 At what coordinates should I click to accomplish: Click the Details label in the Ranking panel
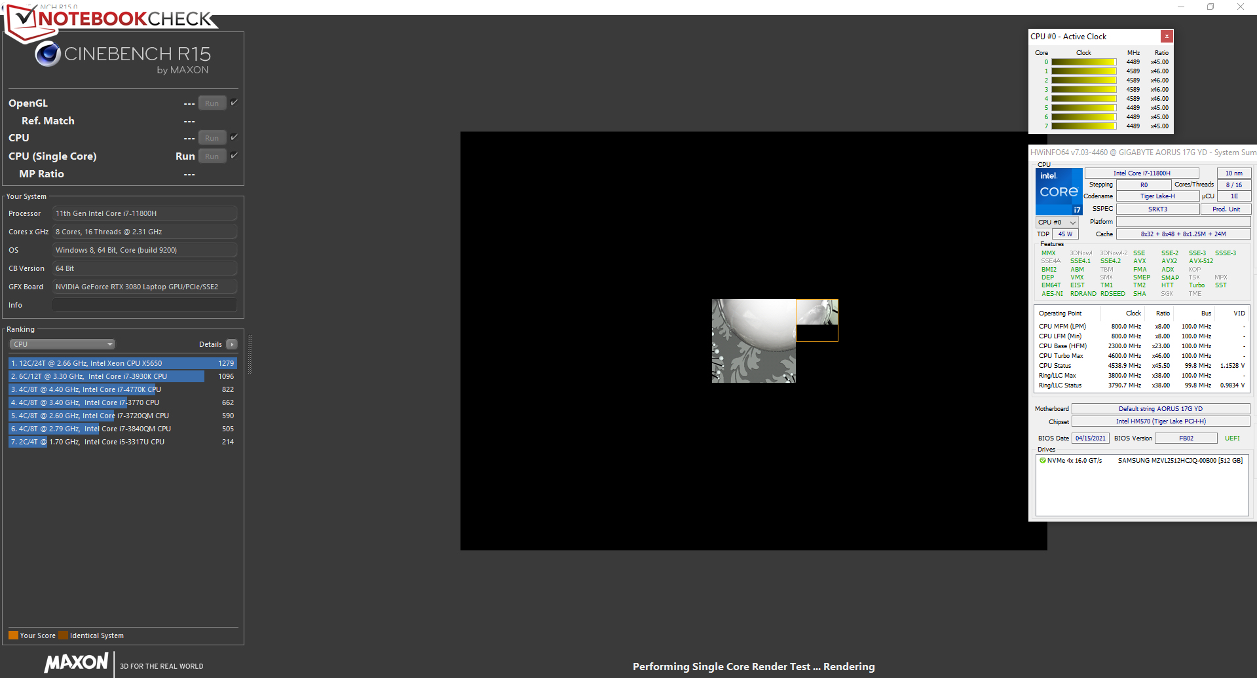(210, 344)
